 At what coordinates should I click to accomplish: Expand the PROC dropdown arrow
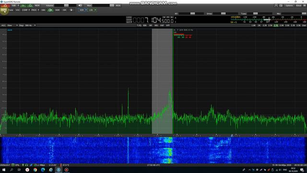coord(38,10)
